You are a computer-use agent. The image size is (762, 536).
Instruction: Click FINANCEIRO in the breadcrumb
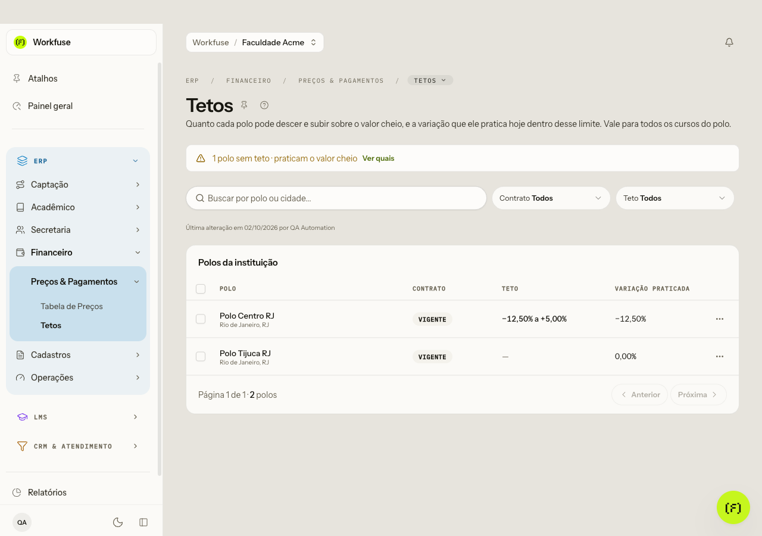pos(249,80)
